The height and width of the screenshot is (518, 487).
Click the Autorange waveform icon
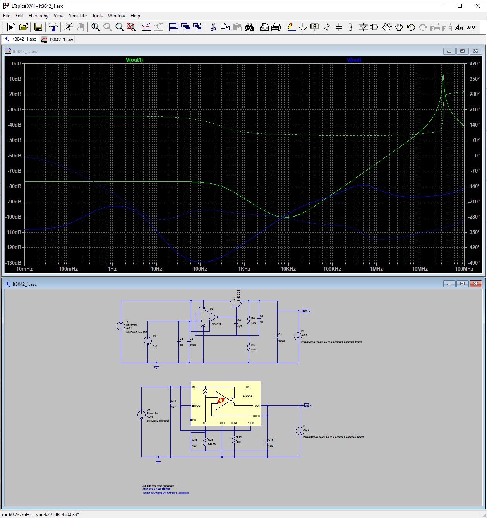[x=147, y=27]
